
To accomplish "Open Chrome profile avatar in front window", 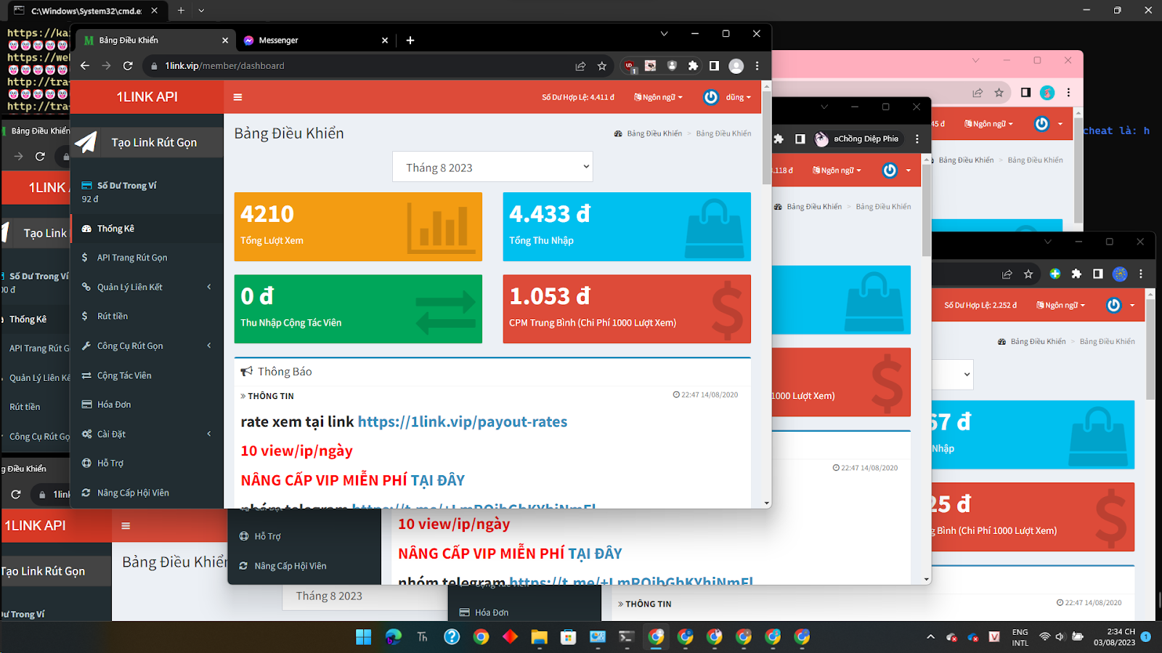I will pyautogui.click(x=736, y=66).
